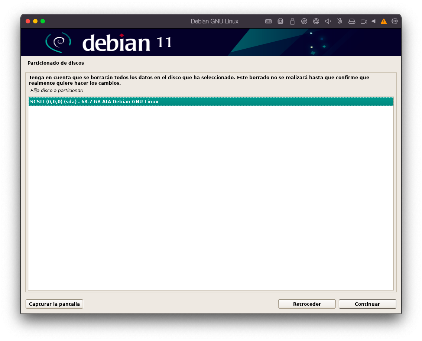The width and height of the screenshot is (422, 341).
Task: Click Capturar la pantalla button
Action: [x=54, y=304]
